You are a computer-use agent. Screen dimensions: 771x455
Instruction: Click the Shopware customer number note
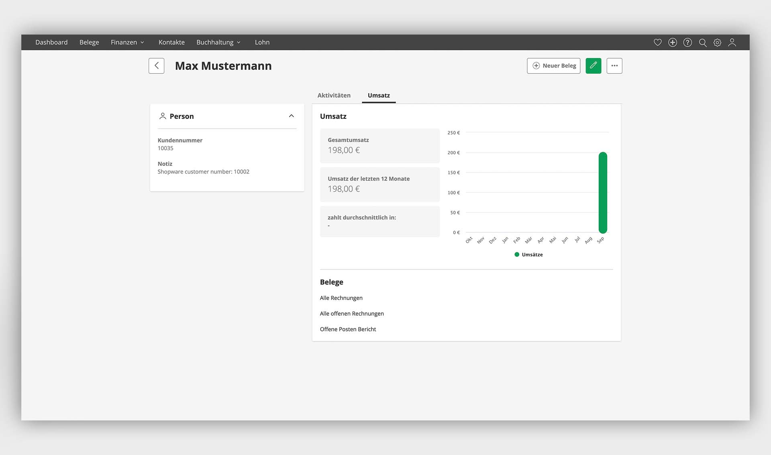click(204, 171)
